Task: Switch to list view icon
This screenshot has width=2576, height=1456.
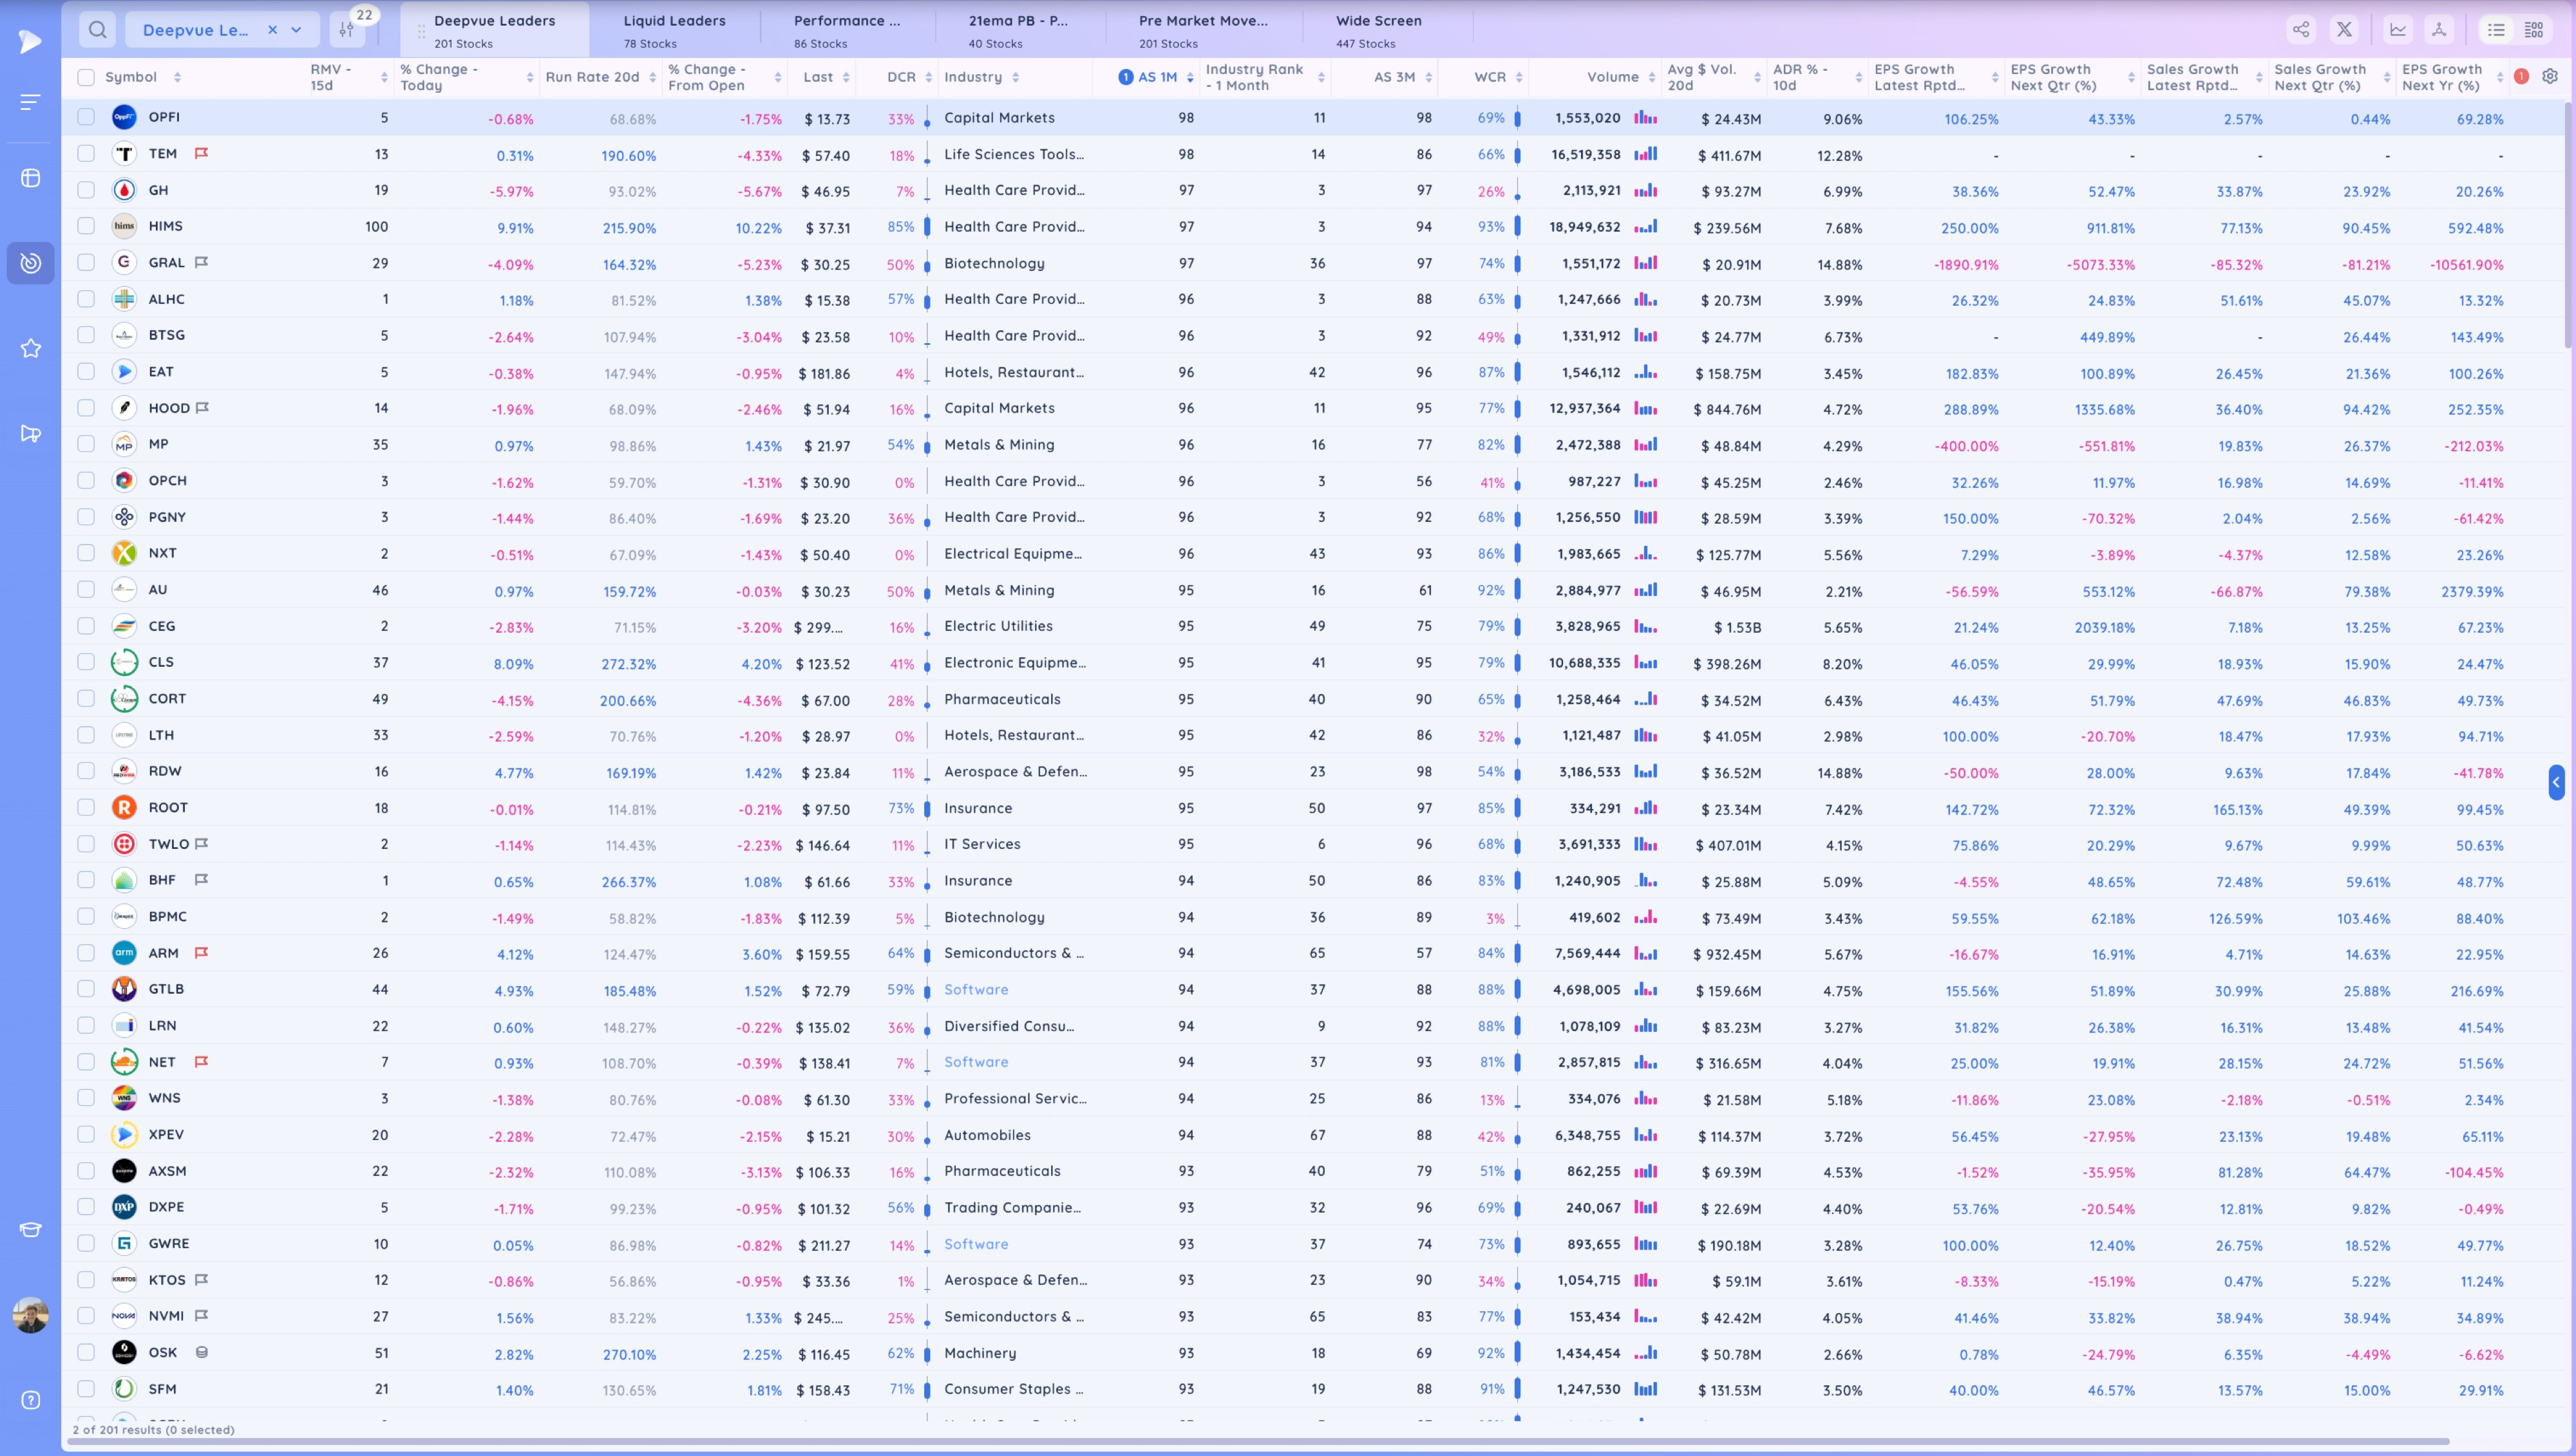Action: pos(2496,30)
